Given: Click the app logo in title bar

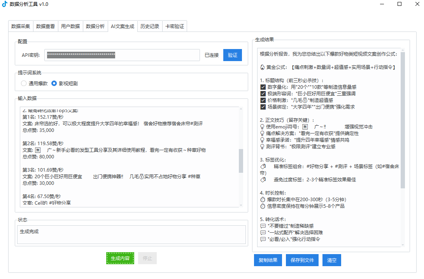Looking at the screenshot, I should click(x=5, y=4).
